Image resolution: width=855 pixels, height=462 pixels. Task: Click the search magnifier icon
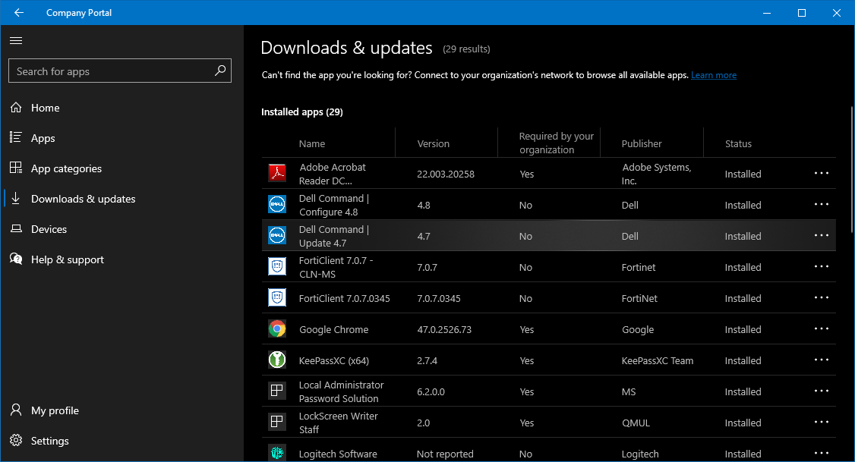pos(219,71)
